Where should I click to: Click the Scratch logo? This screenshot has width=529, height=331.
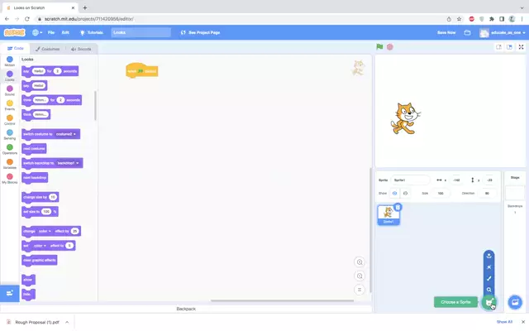coord(15,32)
